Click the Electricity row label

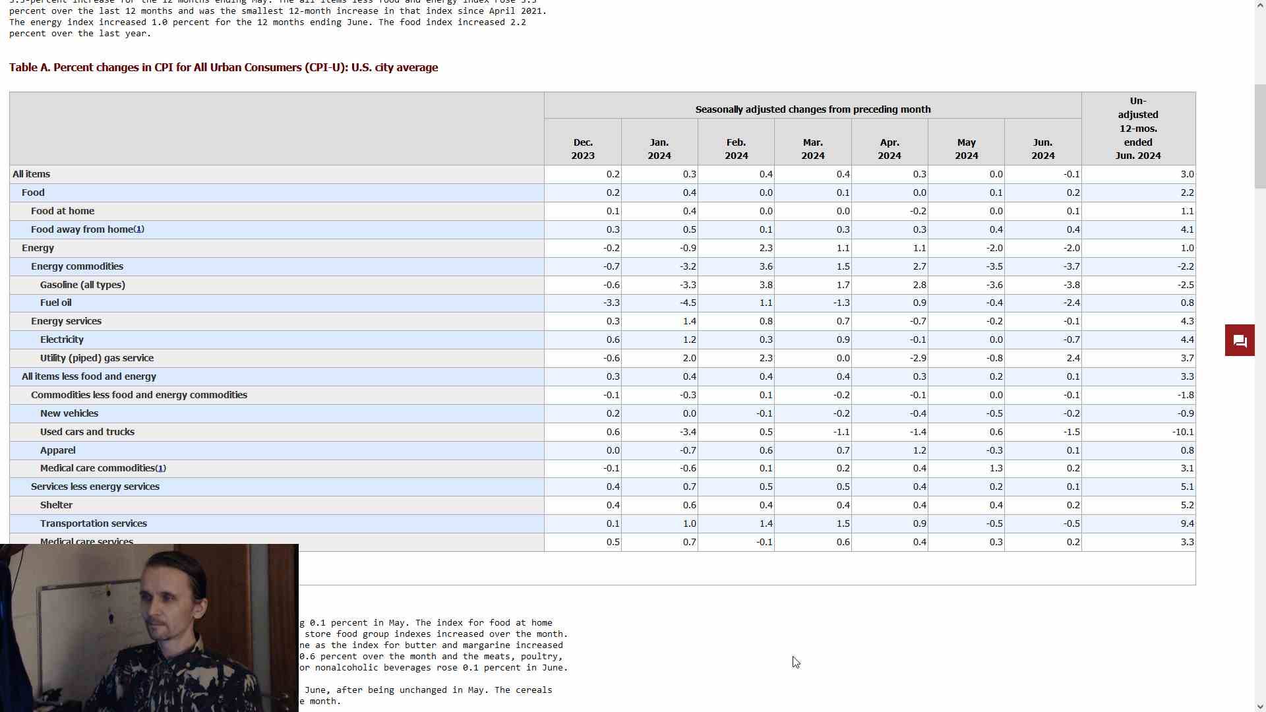[x=62, y=340]
